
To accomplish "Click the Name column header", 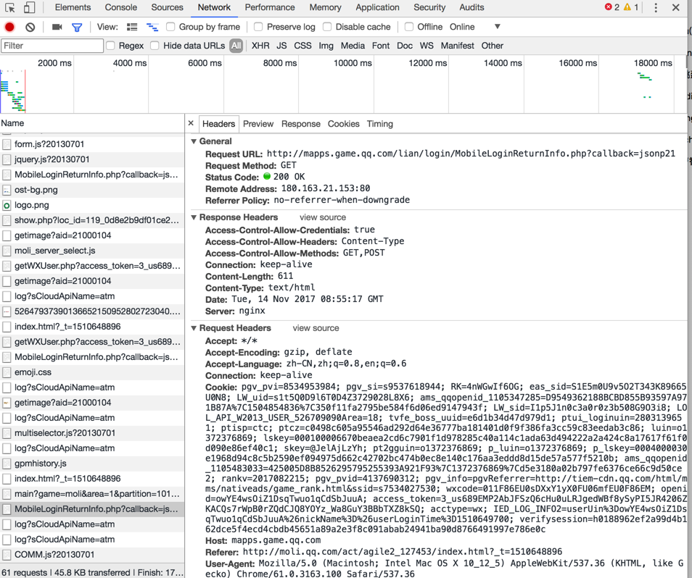I will pyautogui.click(x=92, y=123).
